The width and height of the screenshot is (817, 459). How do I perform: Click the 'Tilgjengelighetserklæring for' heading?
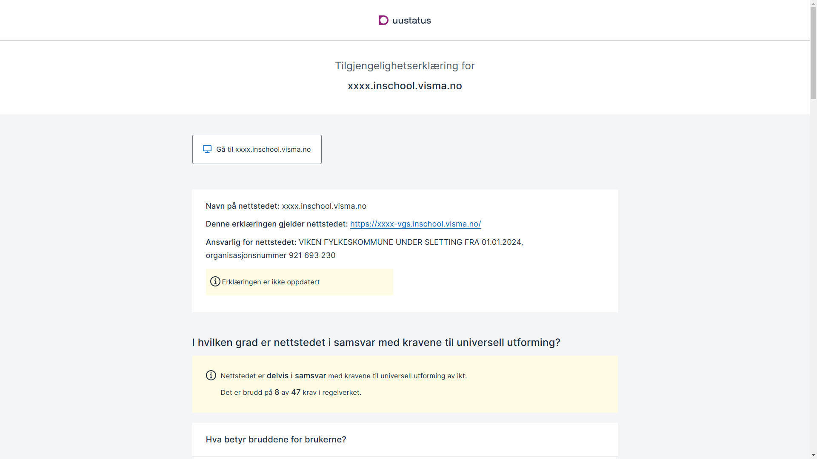click(405, 66)
